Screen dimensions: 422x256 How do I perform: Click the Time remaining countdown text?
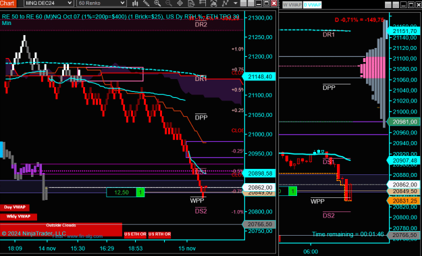coord(348,234)
